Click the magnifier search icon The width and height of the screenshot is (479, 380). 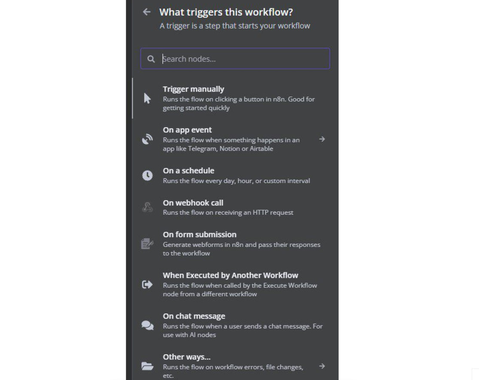point(151,59)
